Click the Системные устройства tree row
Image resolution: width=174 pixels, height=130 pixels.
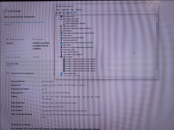tap(72, 76)
